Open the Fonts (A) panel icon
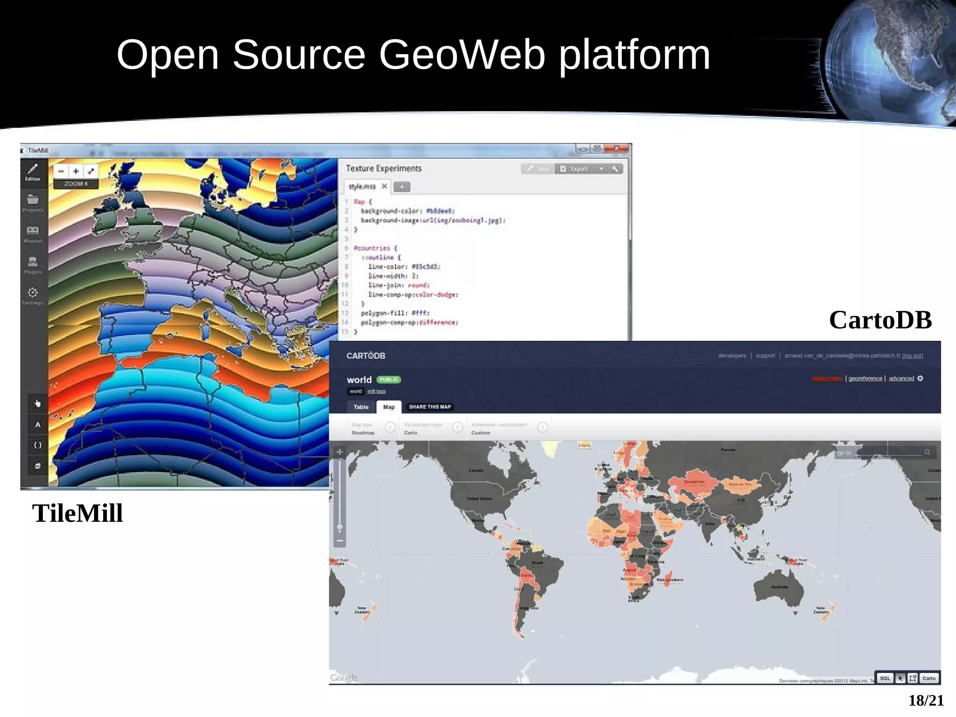 click(x=38, y=425)
